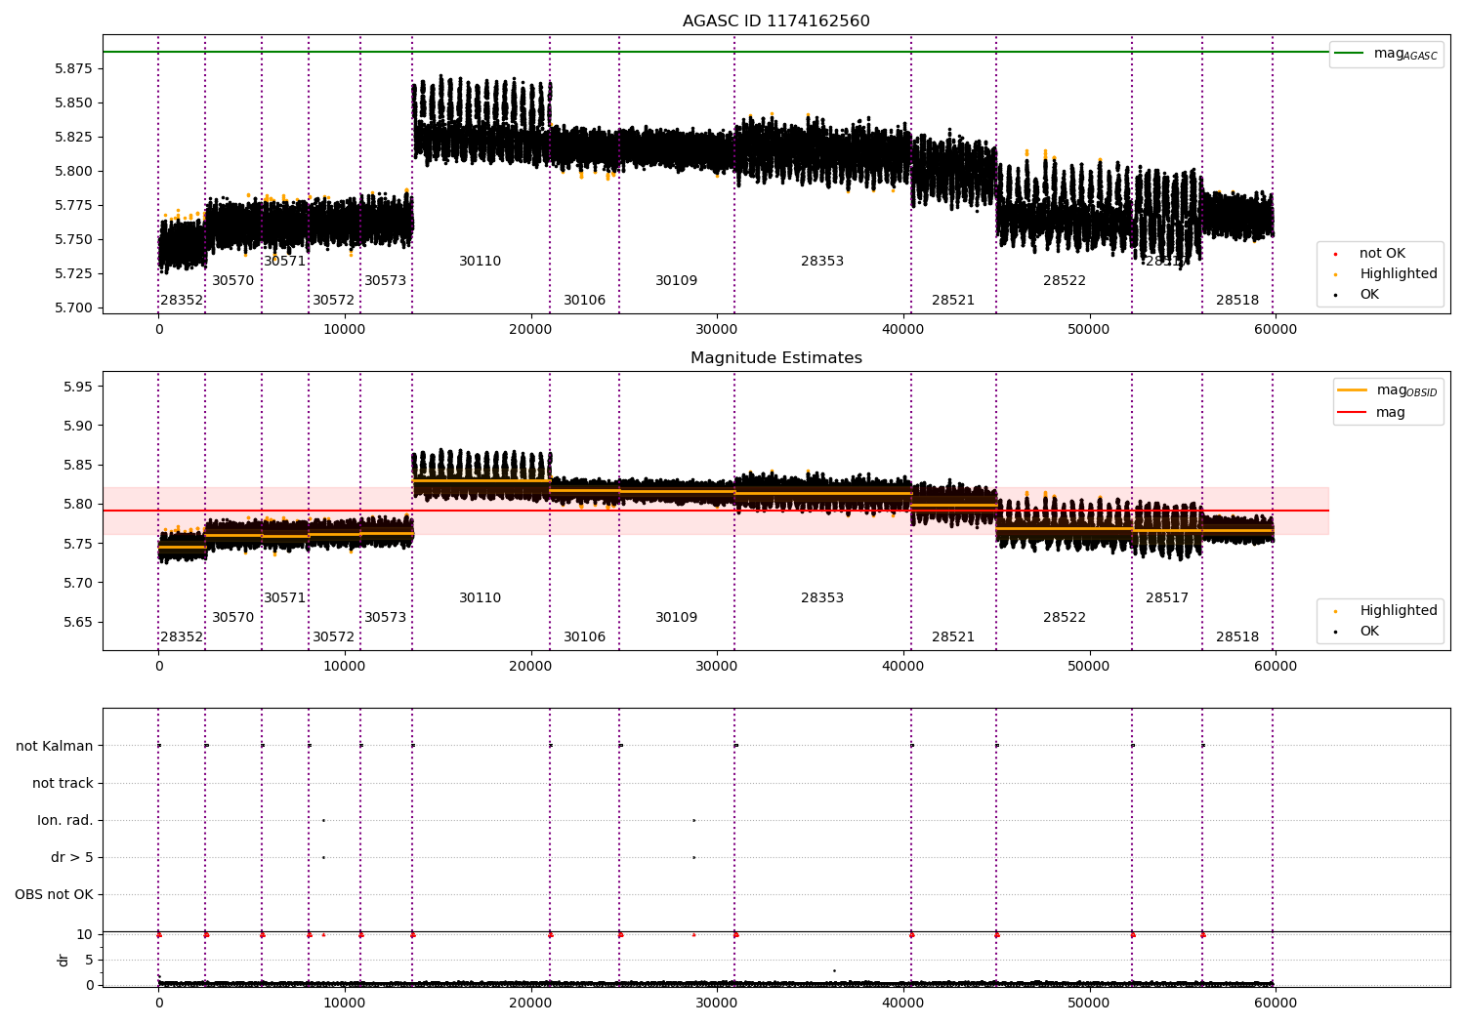Click obsid label 30110 in AGASC ID plot
Viewport: 1465px width, 1025px height.
(x=480, y=262)
